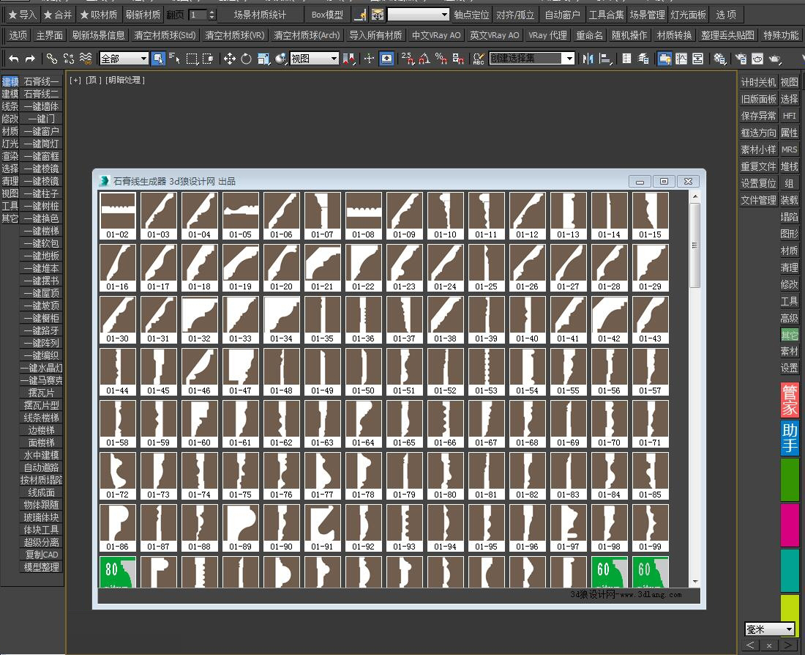Open render teapot icon
The height and width of the screenshot is (655, 805).
coord(775,59)
